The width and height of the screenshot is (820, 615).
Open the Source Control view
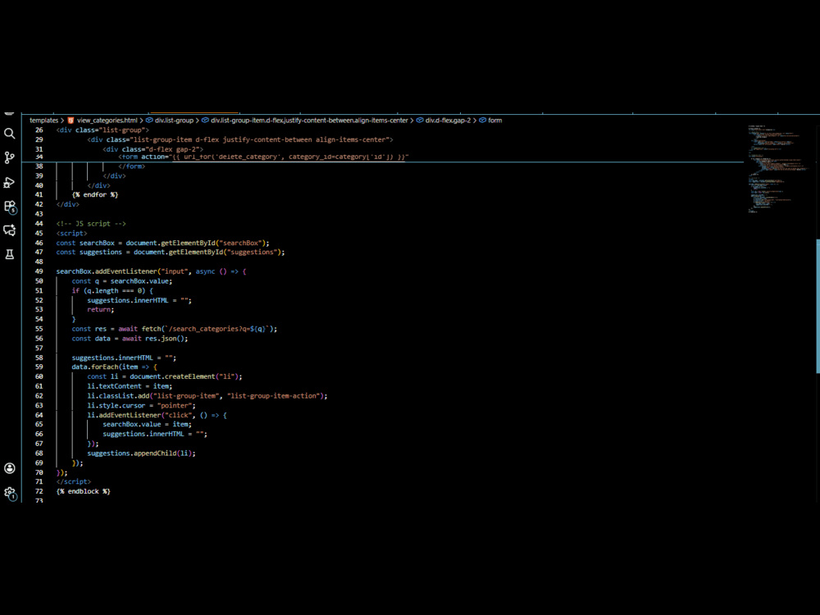point(9,157)
